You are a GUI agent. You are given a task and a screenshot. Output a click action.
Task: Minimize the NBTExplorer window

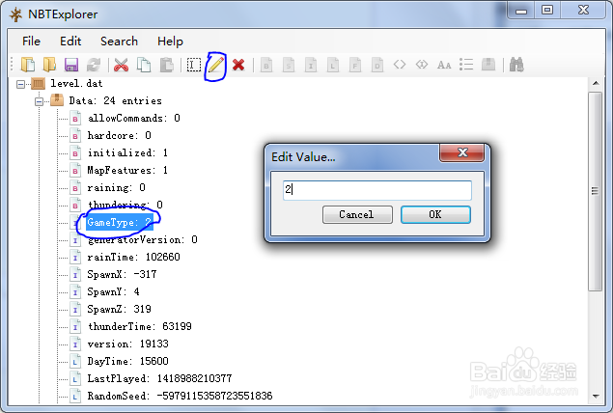[521, 11]
